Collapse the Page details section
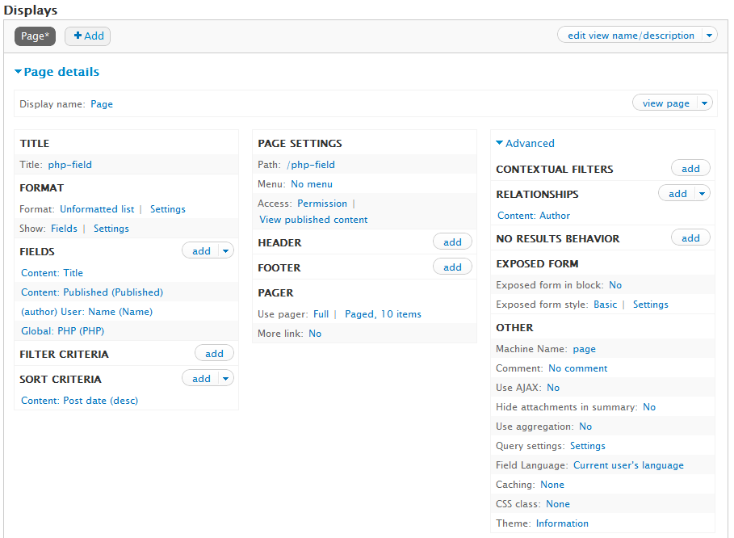 [x=57, y=72]
